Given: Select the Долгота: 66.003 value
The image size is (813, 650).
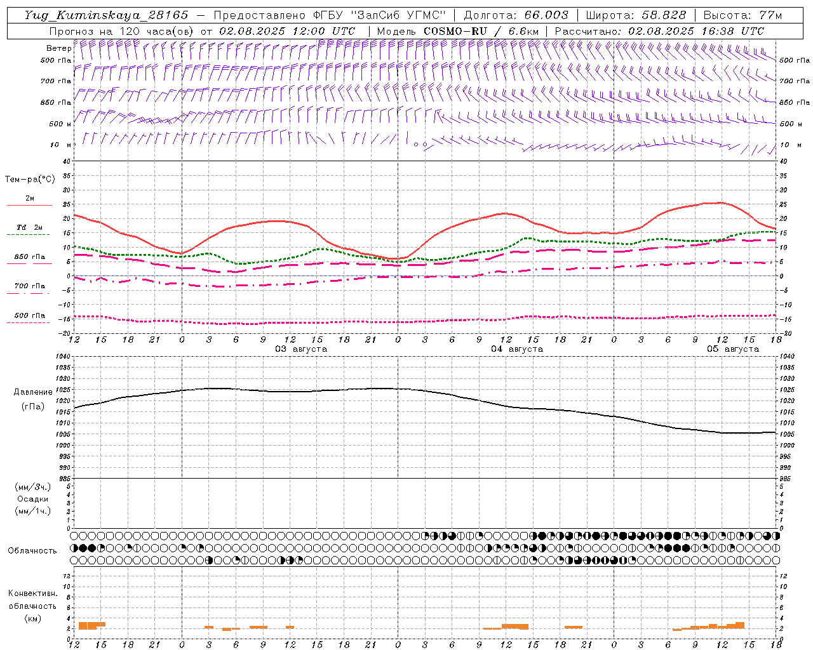Looking at the screenshot, I should (516, 15).
